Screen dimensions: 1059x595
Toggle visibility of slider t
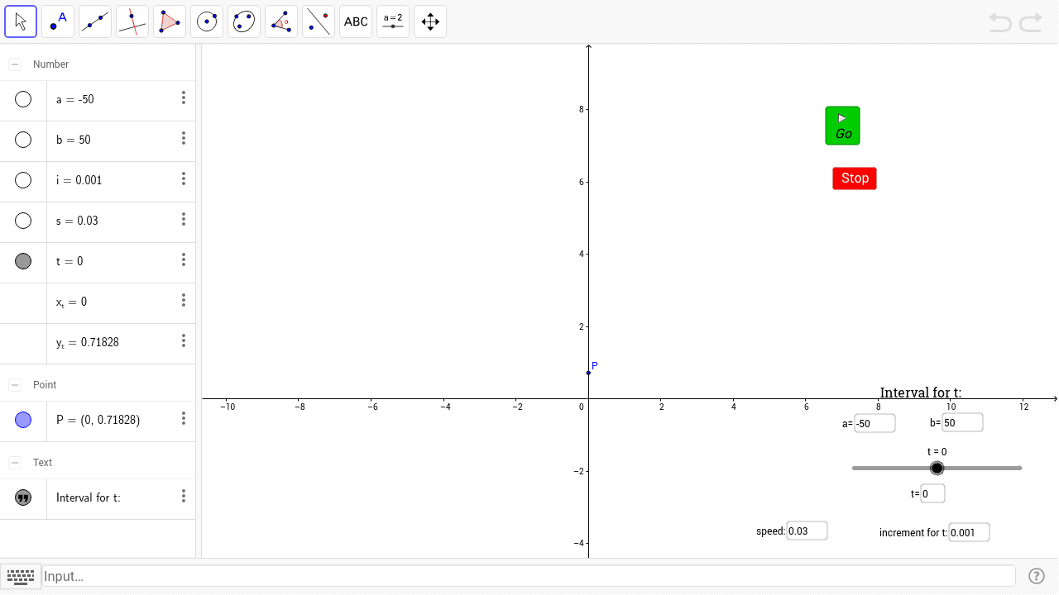[x=23, y=261]
